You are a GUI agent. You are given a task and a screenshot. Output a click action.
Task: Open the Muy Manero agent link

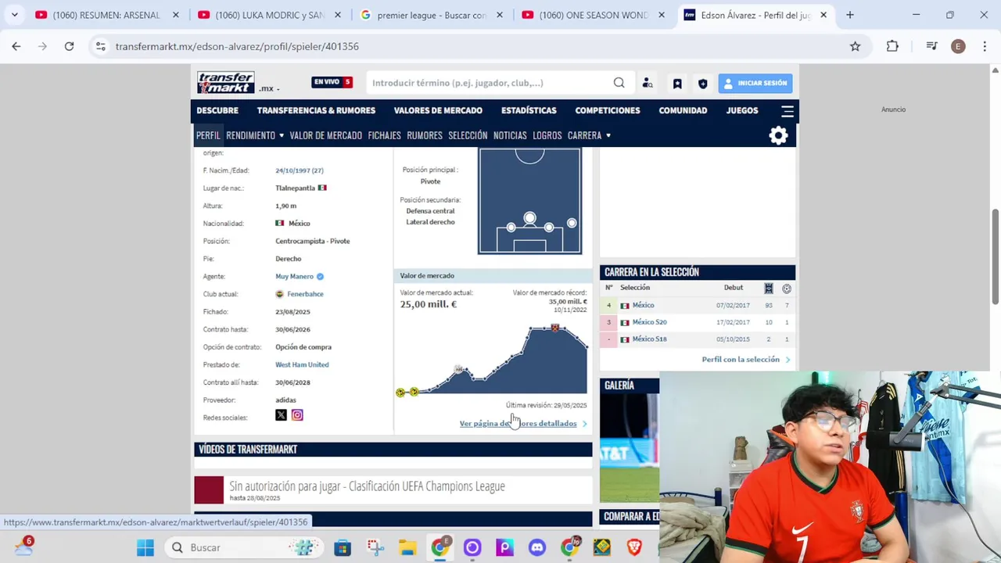click(294, 276)
